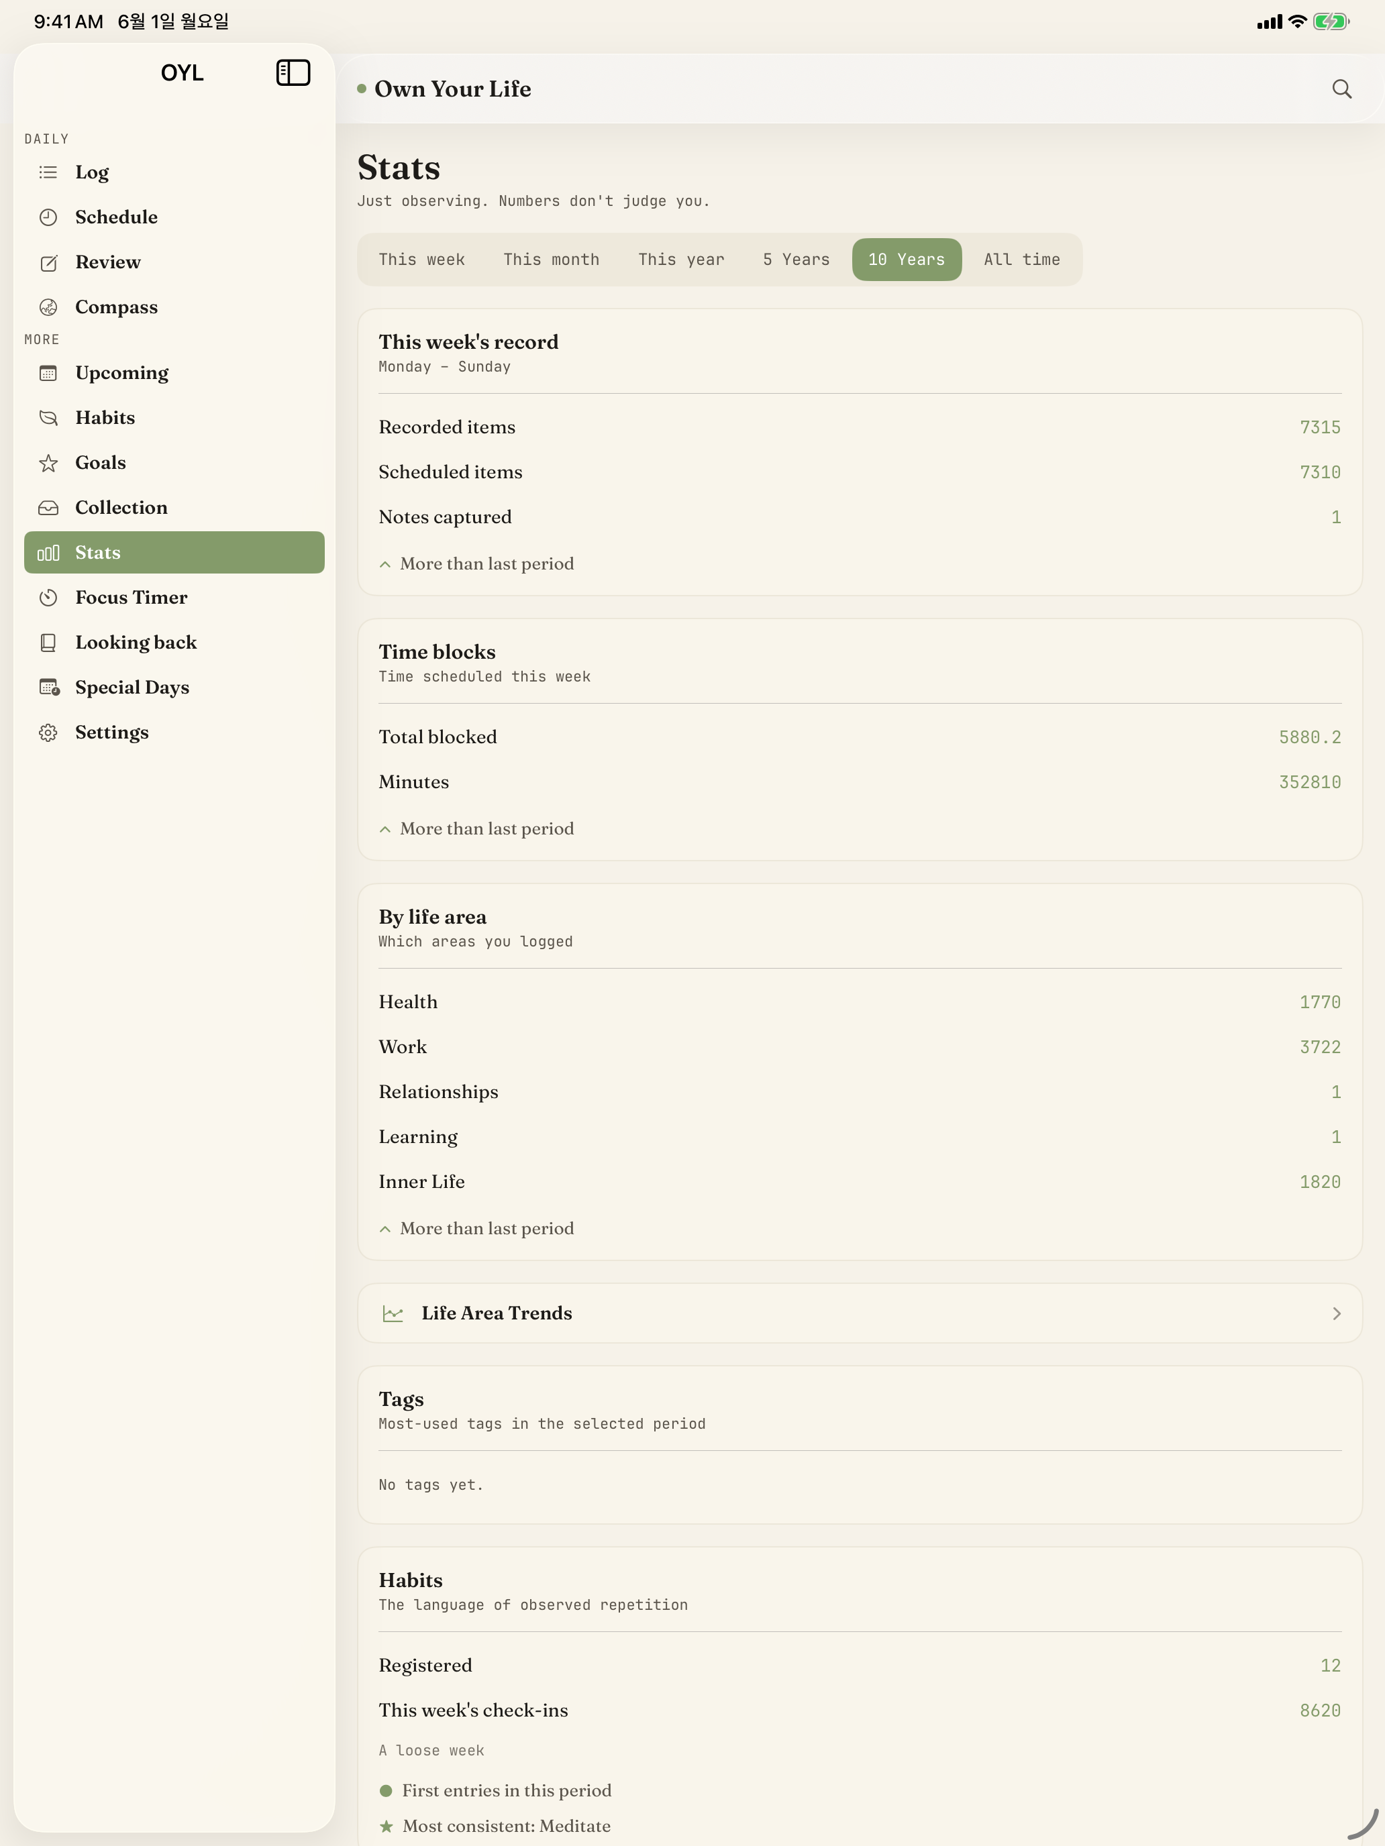This screenshot has width=1385, height=1846.
Task: Navigate to Upcoming
Action: coord(174,373)
